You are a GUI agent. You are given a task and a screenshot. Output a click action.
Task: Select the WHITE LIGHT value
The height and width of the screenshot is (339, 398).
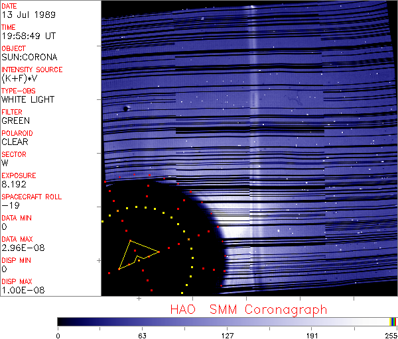tap(28, 99)
